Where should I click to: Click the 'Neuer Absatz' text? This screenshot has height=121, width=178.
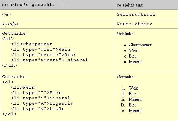coord(134,24)
